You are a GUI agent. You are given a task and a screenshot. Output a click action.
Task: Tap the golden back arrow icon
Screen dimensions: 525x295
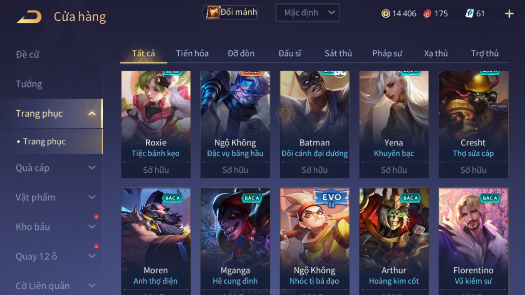tap(29, 17)
